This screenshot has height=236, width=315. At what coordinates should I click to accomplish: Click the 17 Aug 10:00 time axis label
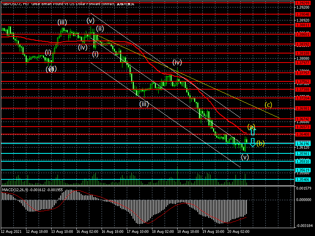(x=138, y=232)
